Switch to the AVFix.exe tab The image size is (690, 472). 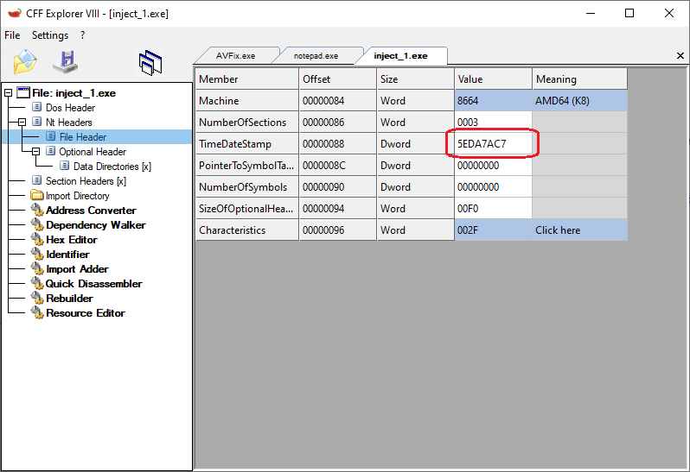235,56
